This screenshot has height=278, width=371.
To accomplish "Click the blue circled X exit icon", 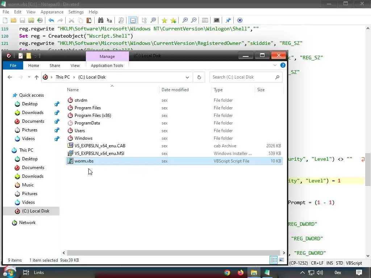I will click(x=240, y=20).
